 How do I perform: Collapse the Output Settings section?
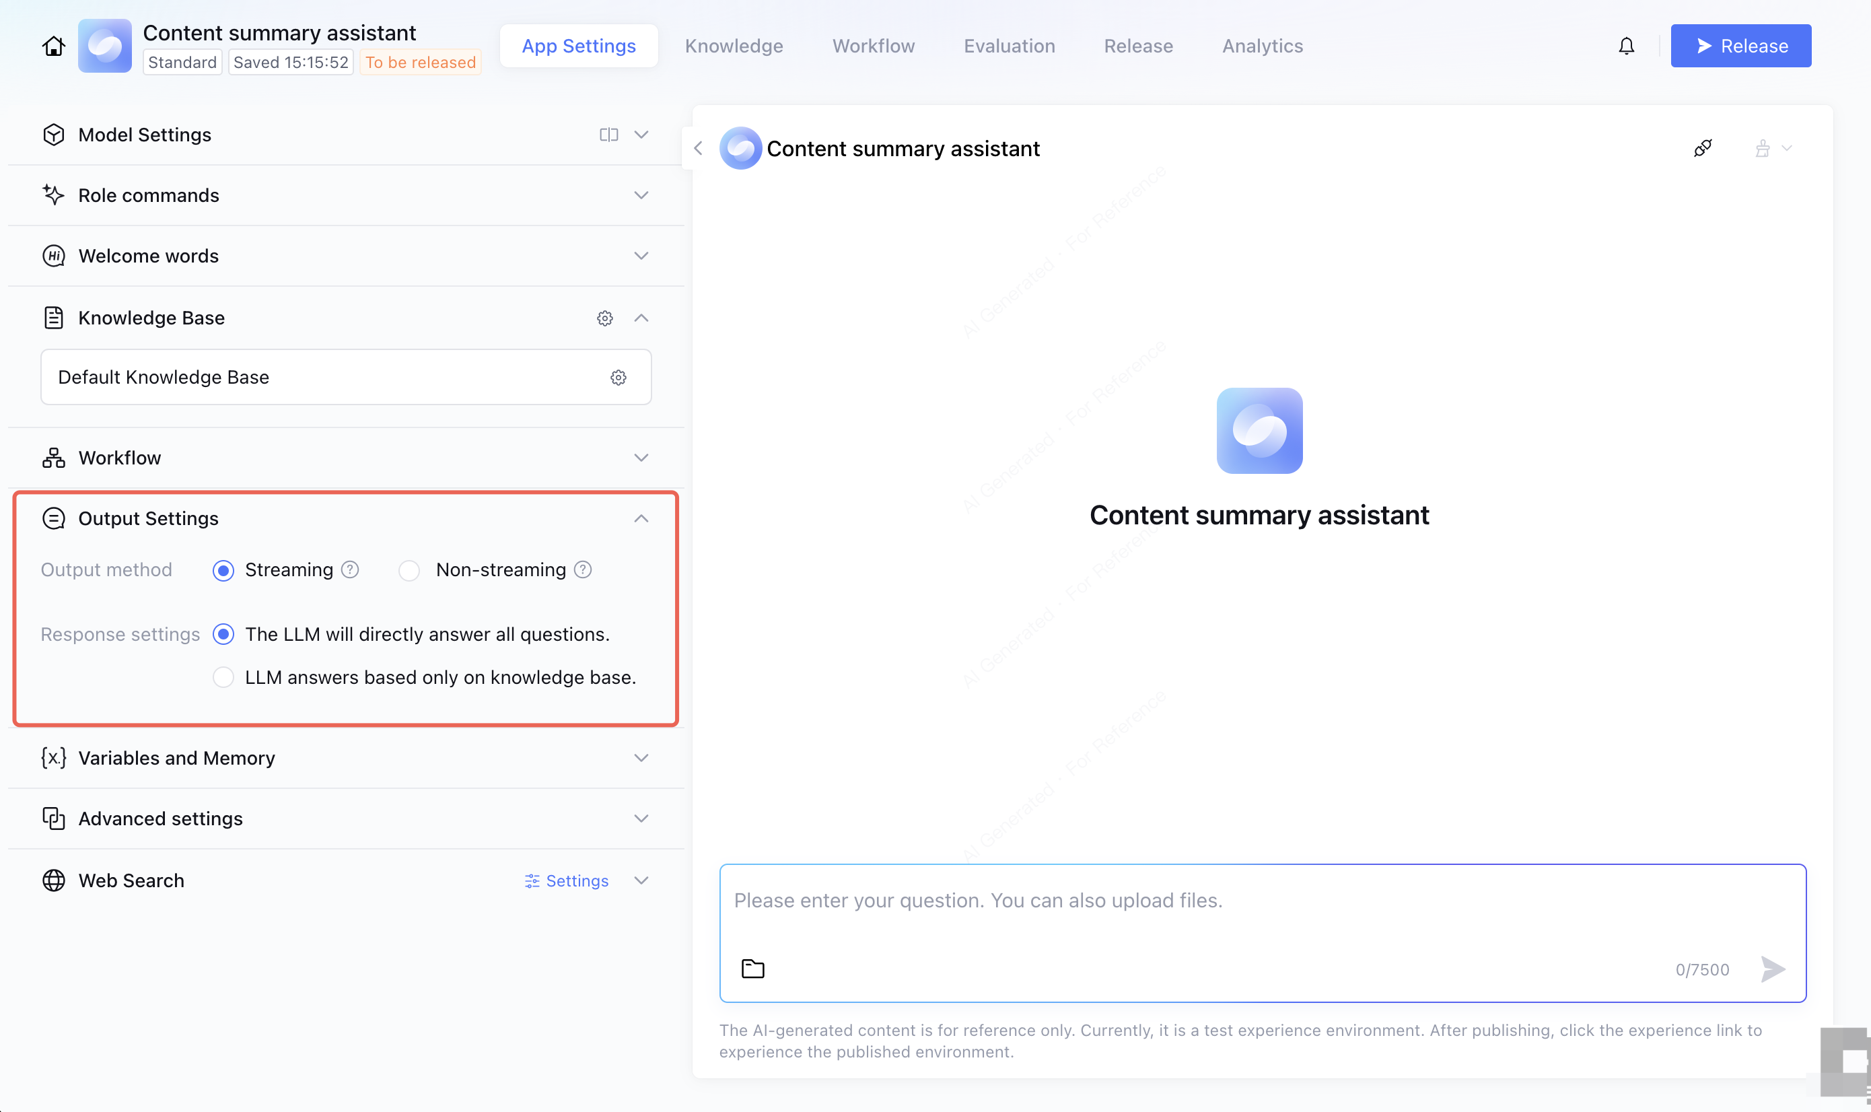coord(641,518)
